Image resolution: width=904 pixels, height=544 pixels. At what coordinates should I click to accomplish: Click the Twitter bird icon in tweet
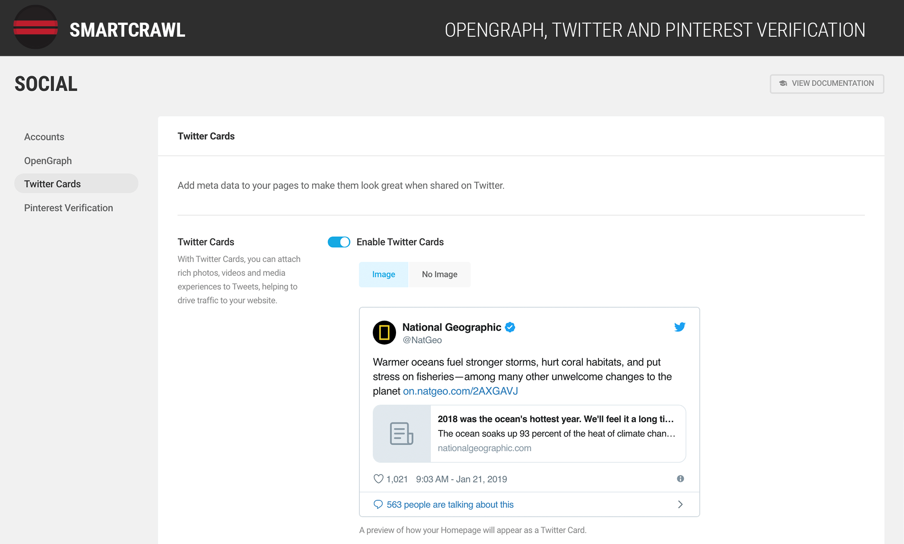(x=679, y=327)
